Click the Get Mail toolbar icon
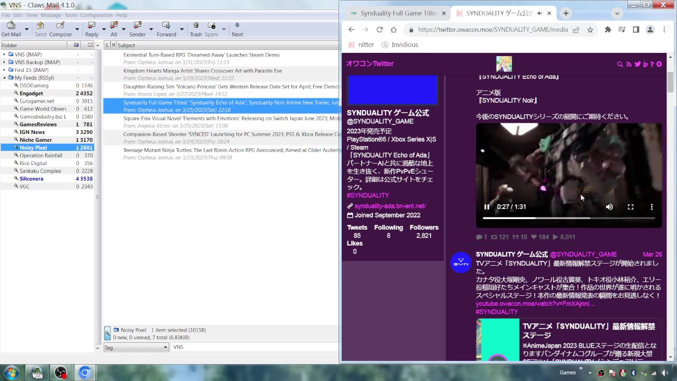The width and height of the screenshot is (677, 381). point(11,25)
